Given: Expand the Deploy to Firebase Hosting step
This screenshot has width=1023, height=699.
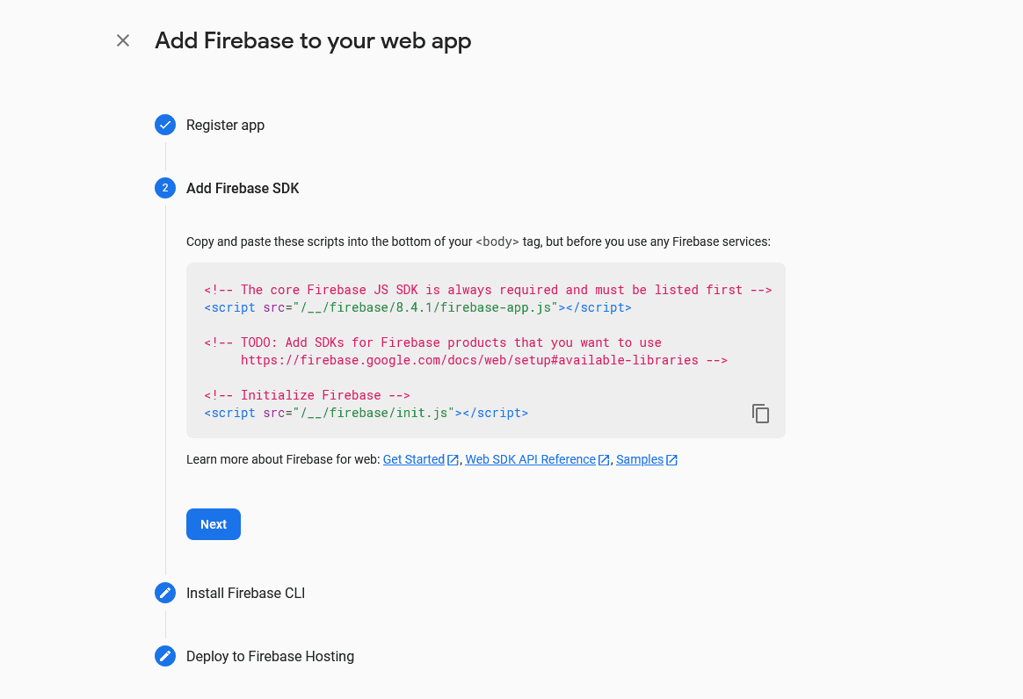Looking at the screenshot, I should [x=270, y=656].
